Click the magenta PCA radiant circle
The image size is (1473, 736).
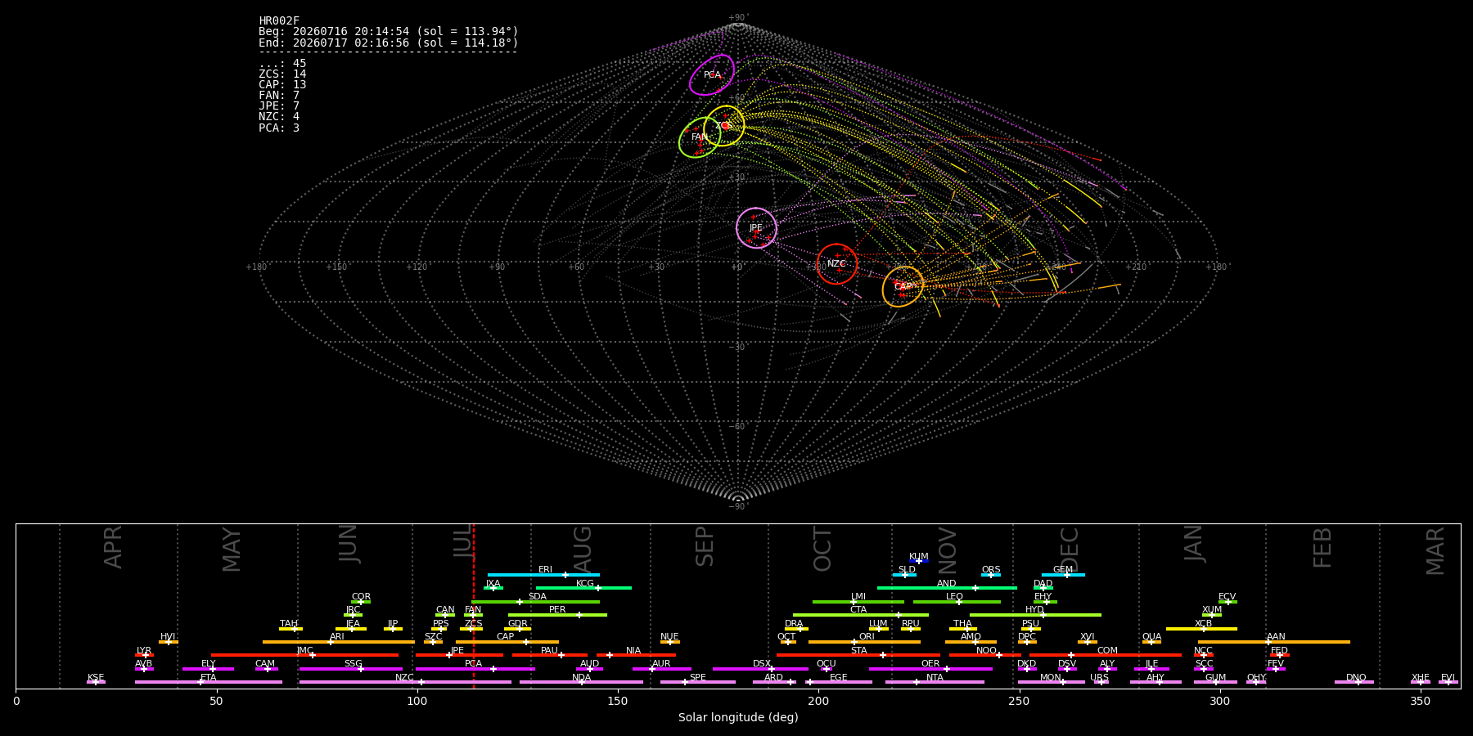pos(712,75)
